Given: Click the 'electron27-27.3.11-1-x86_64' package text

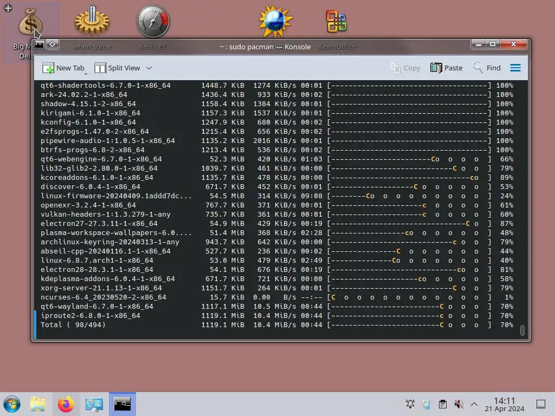Looking at the screenshot, I should pos(99,223).
